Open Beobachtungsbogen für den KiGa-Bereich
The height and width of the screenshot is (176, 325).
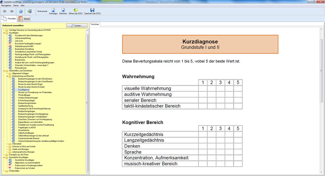pyautogui.click(x=35, y=79)
